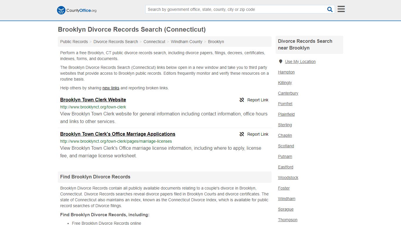Open Chaplin divorce records link
The image size is (401, 225).
[x=285, y=135]
